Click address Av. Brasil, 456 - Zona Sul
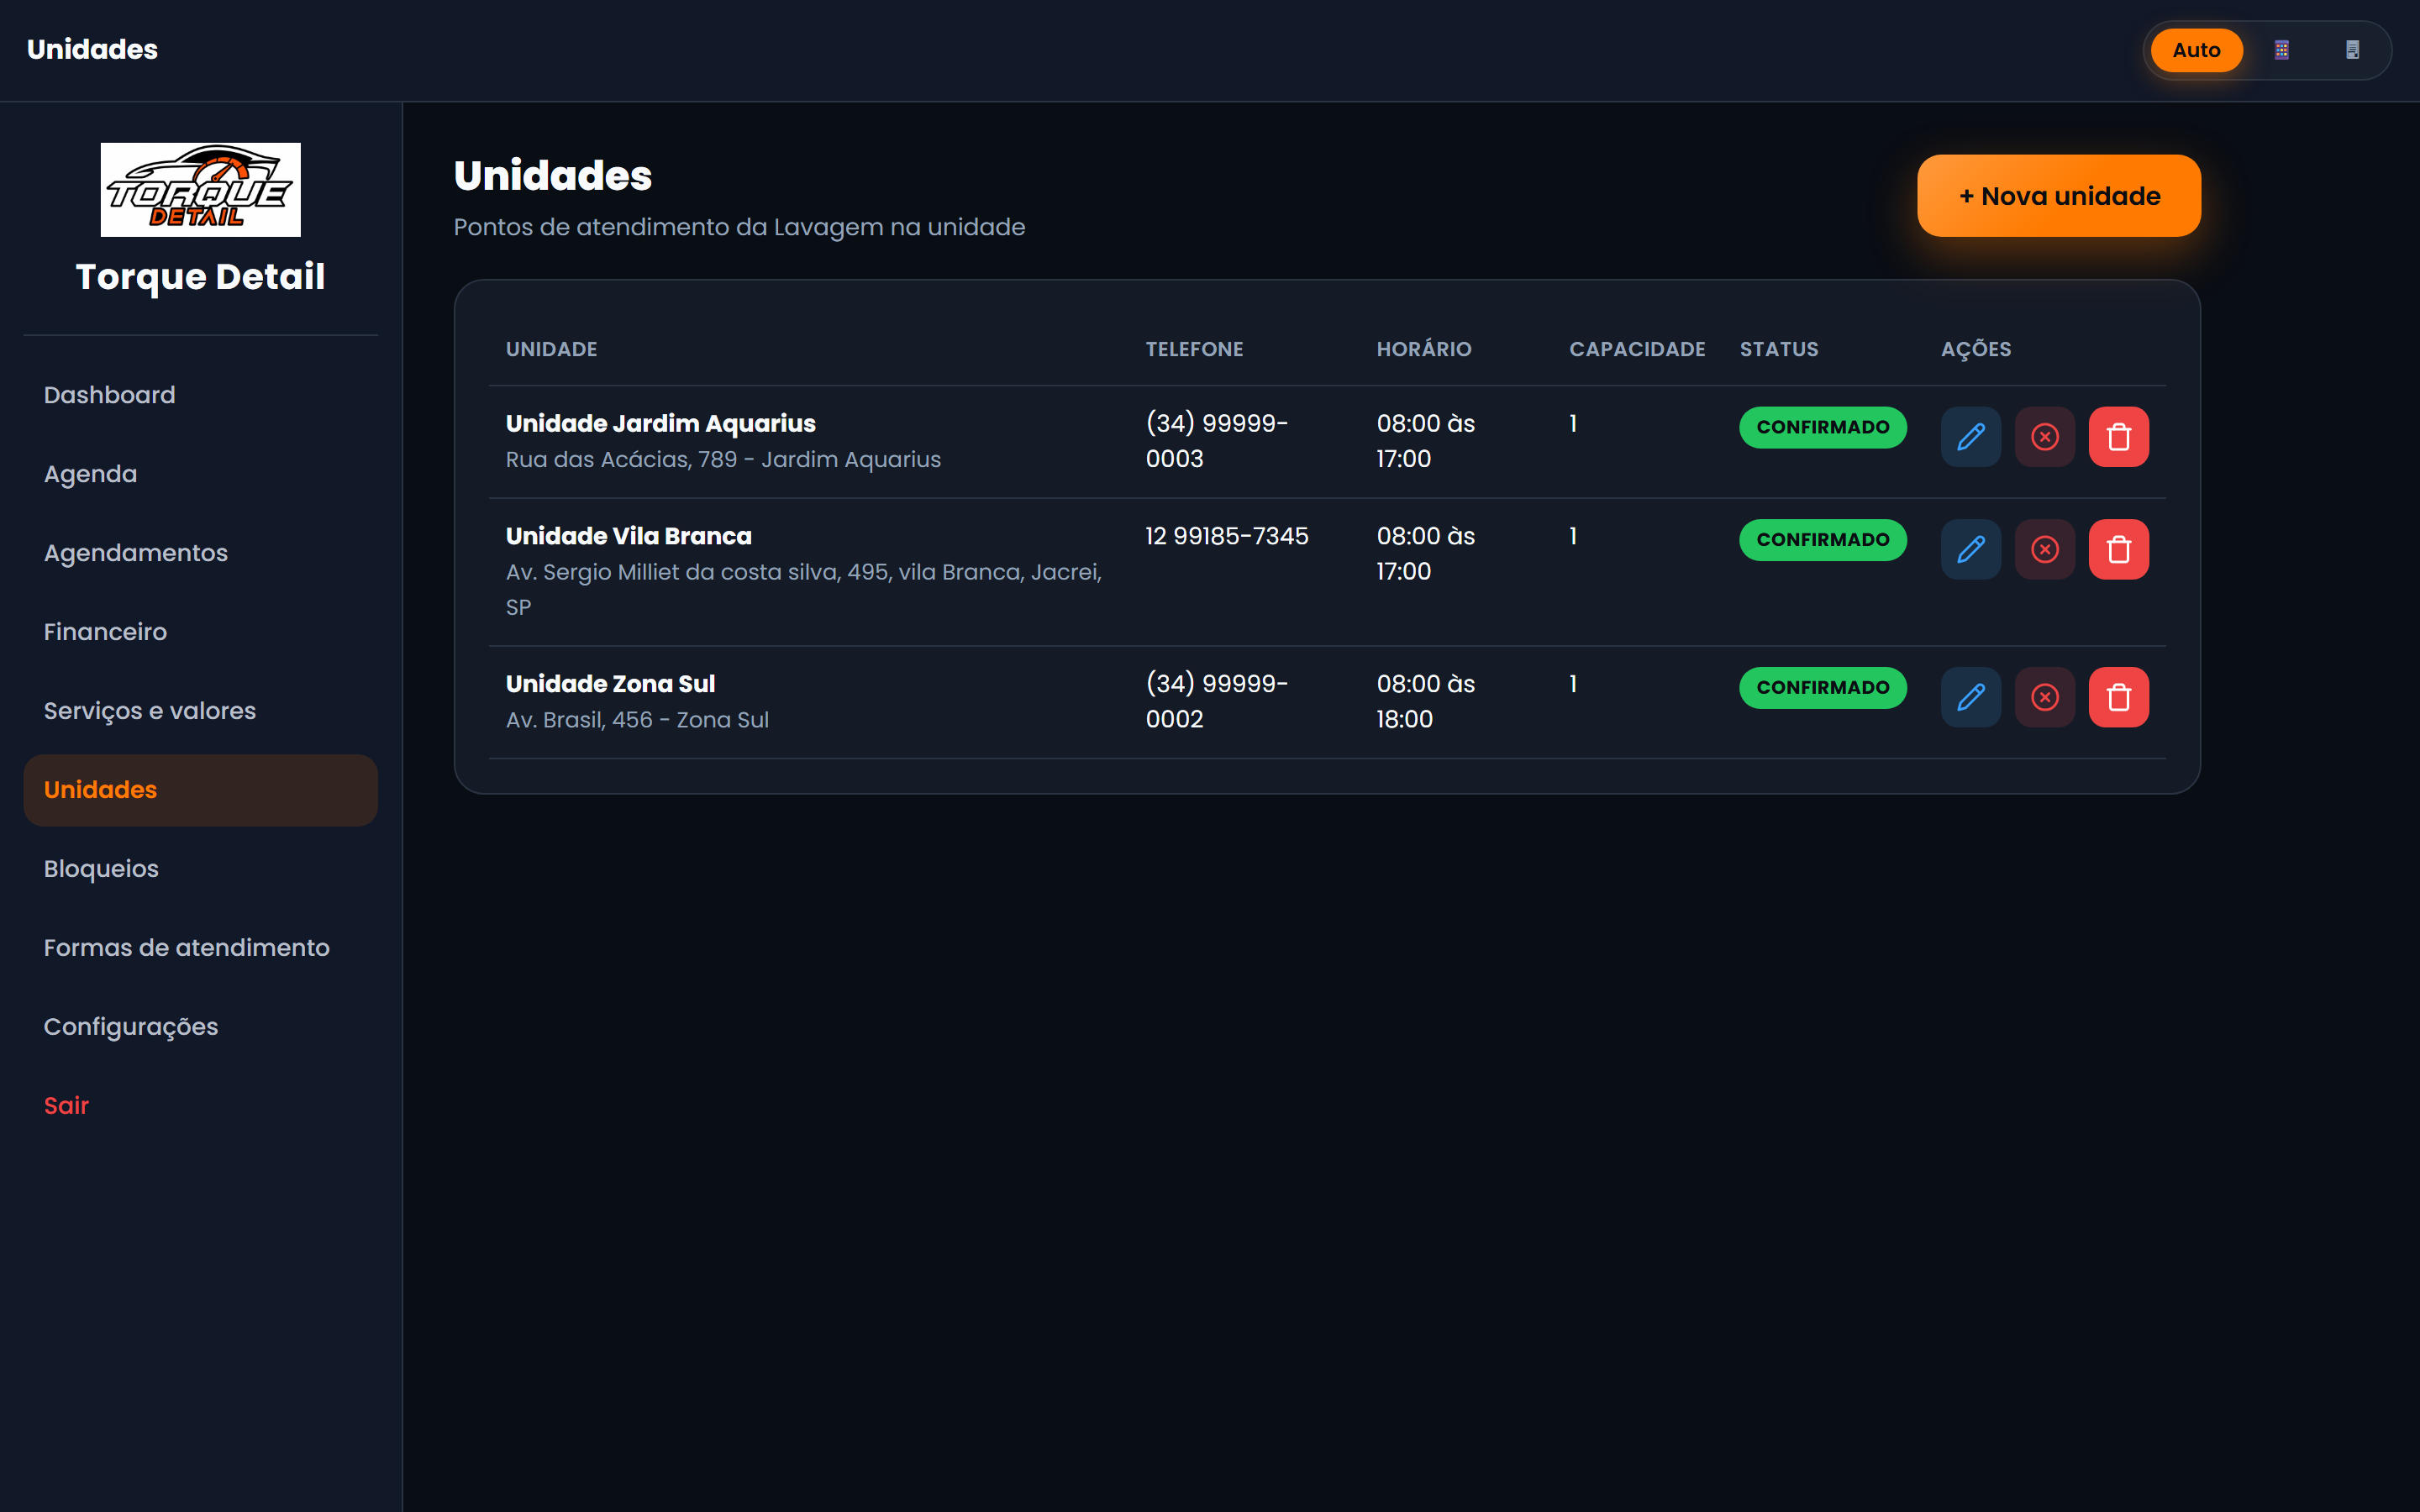Viewport: 2420px width, 1512px height. (637, 720)
